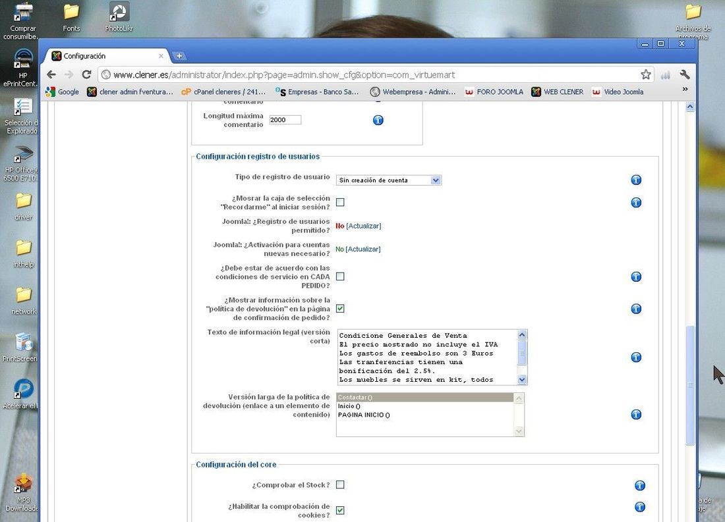Click the page vertical scrollbar thumb
Viewport: 725px width, 522px height.
tap(690, 385)
